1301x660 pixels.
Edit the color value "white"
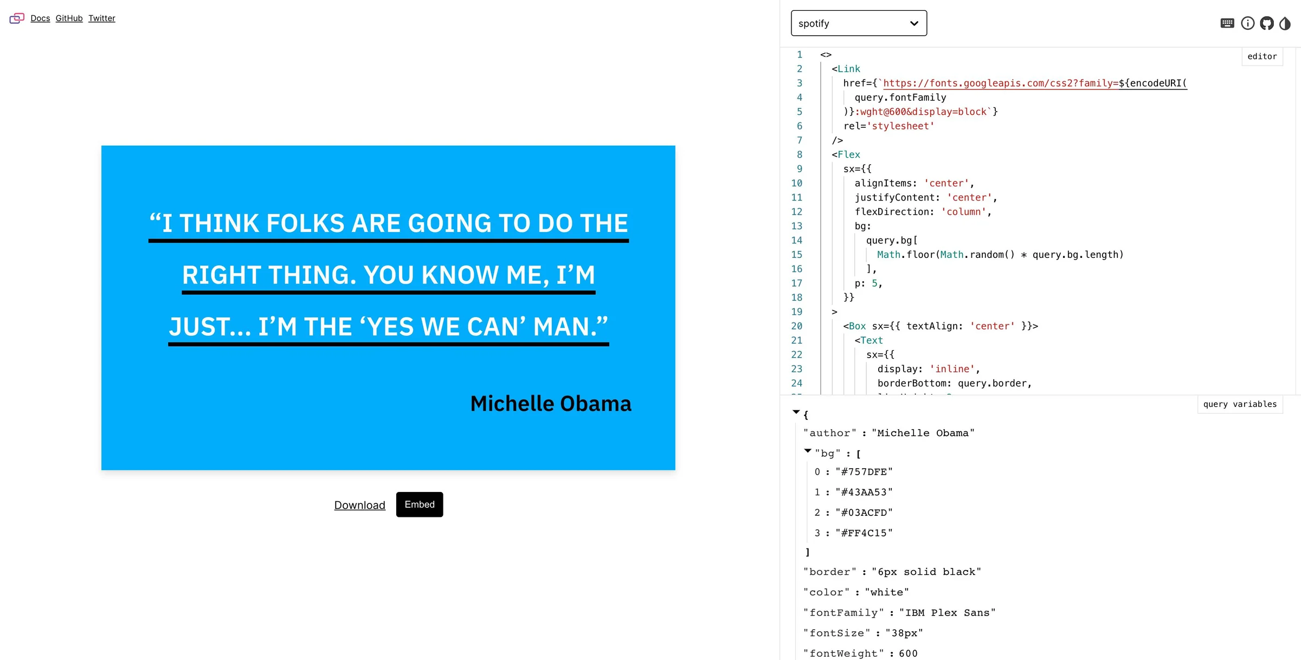pos(887,592)
